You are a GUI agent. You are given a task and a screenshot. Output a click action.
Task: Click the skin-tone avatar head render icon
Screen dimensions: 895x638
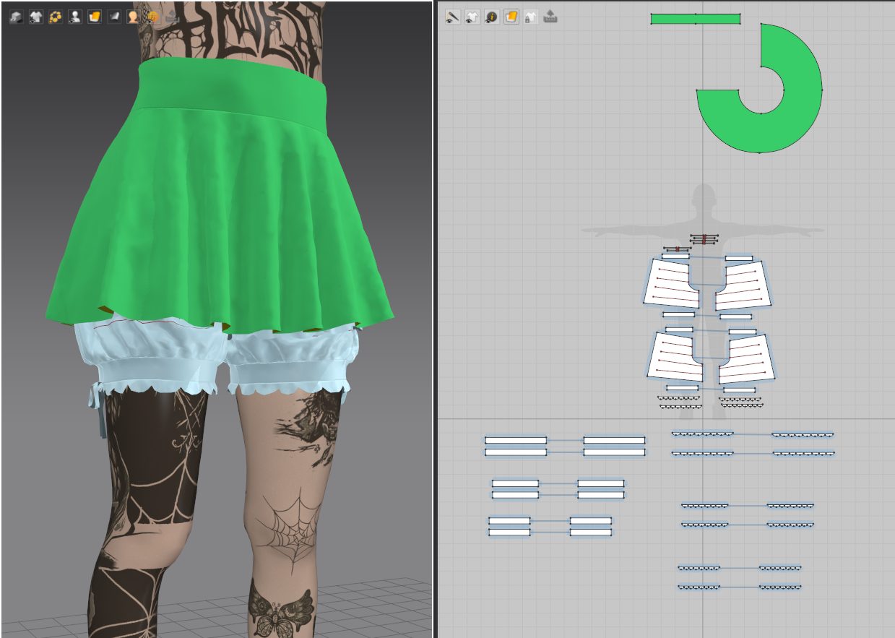(x=133, y=17)
